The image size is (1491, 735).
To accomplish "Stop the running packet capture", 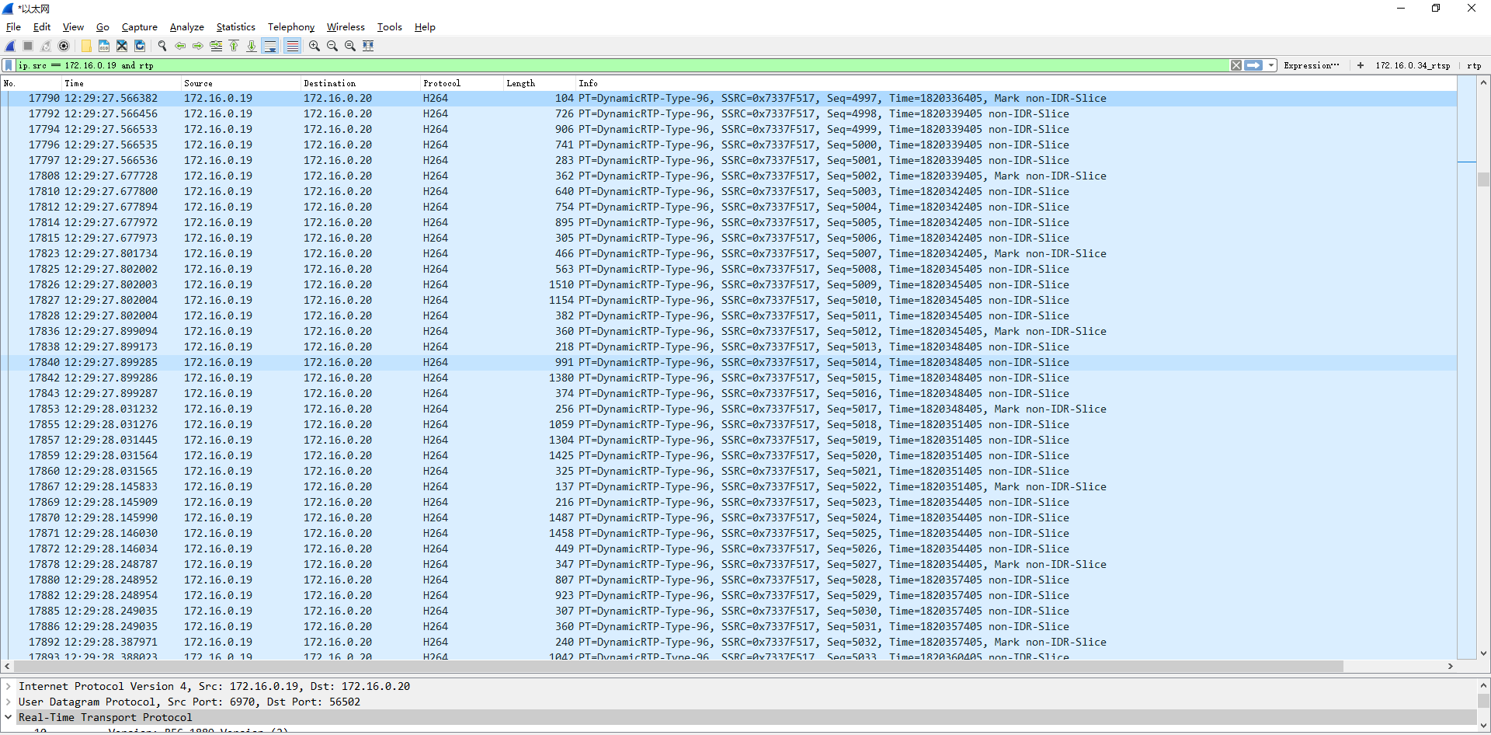I will pyautogui.click(x=26, y=46).
